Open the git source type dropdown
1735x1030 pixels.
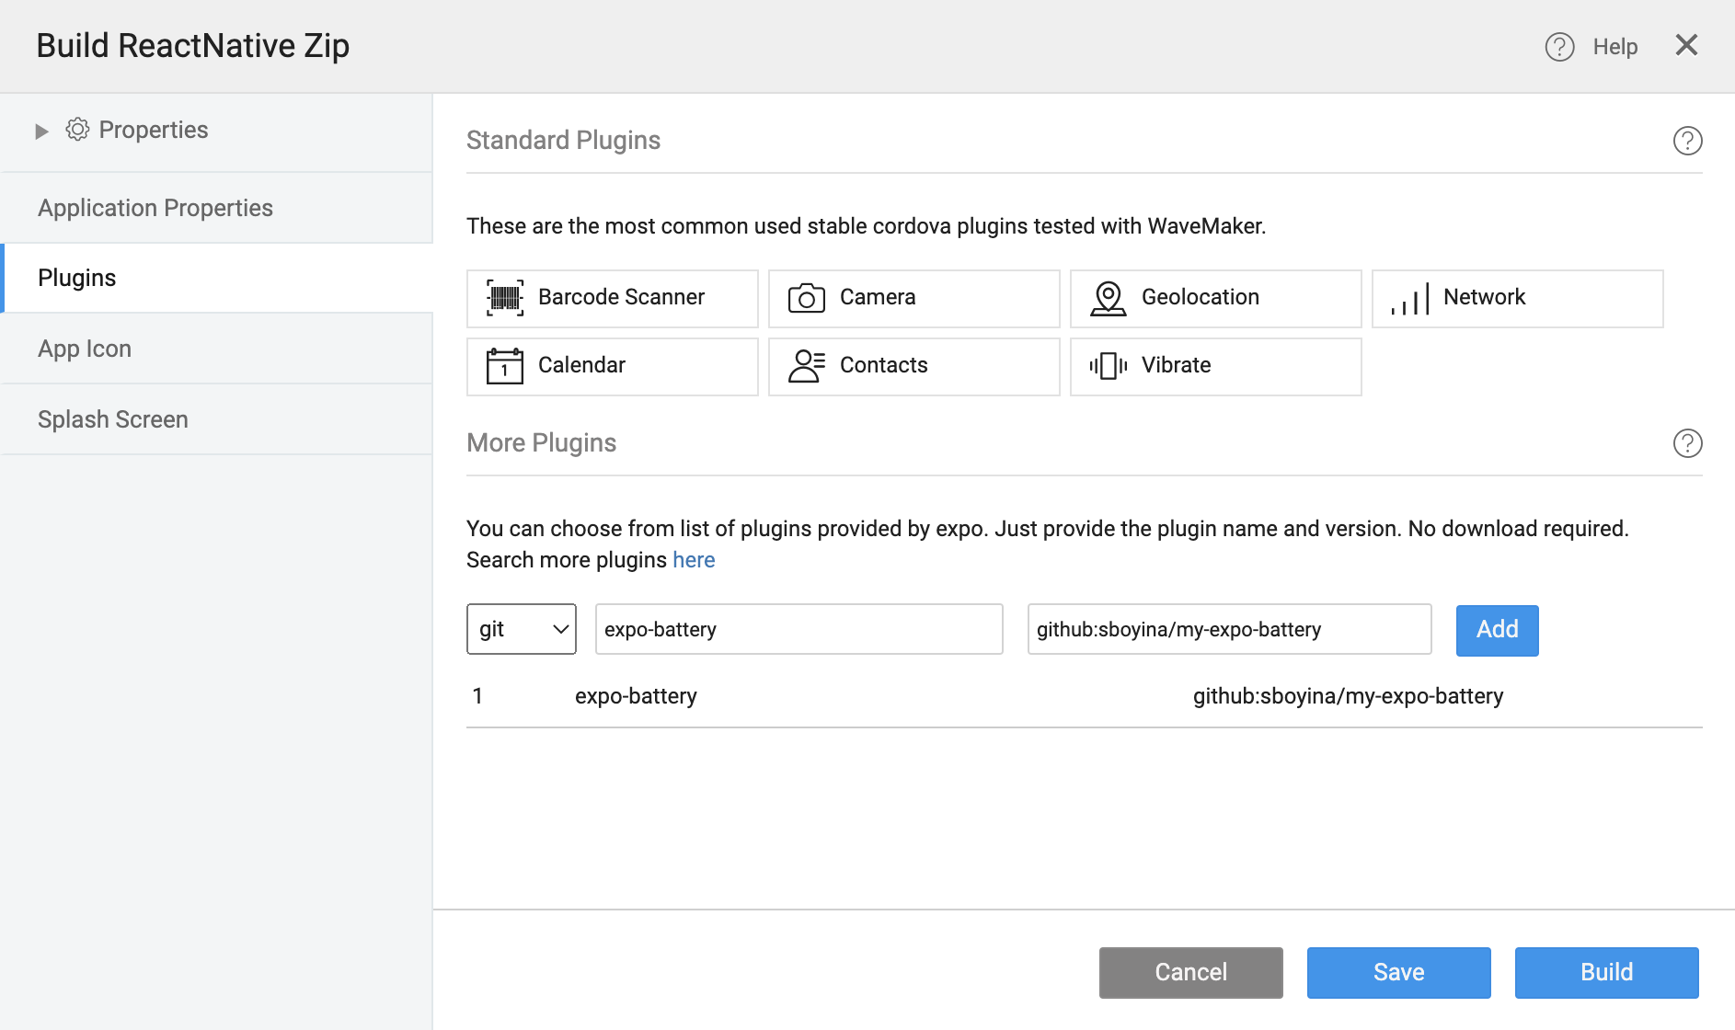point(521,629)
